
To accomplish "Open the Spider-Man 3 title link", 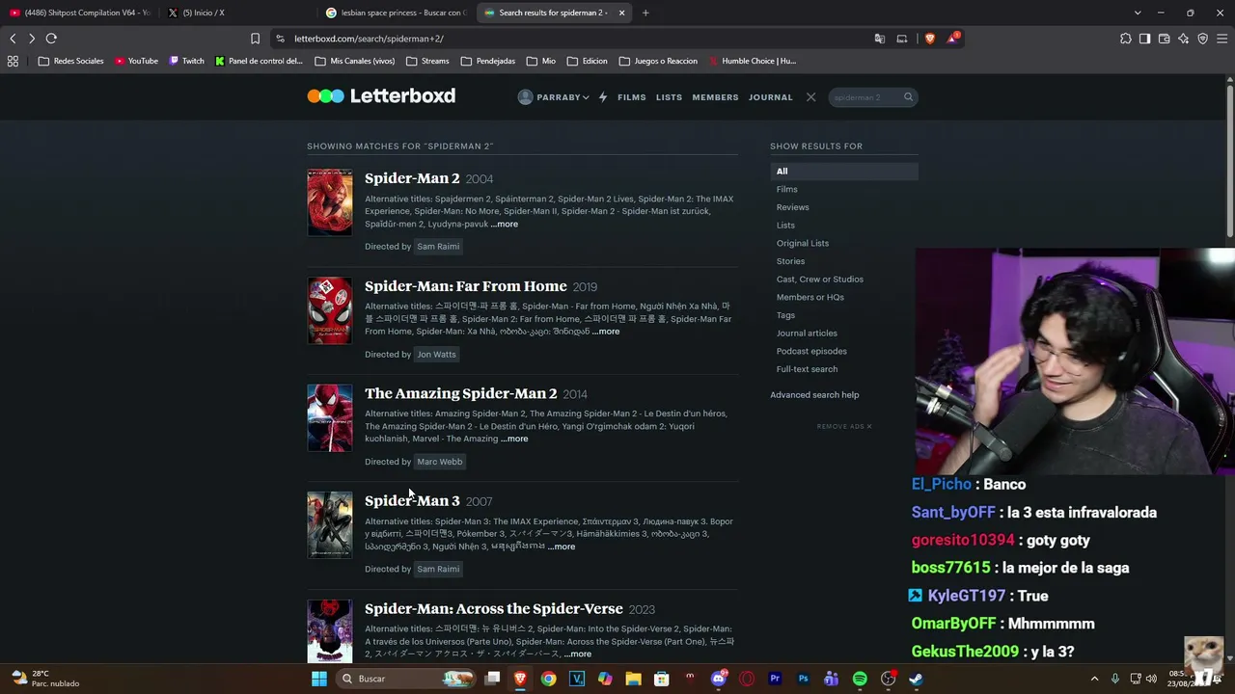I will click(412, 501).
